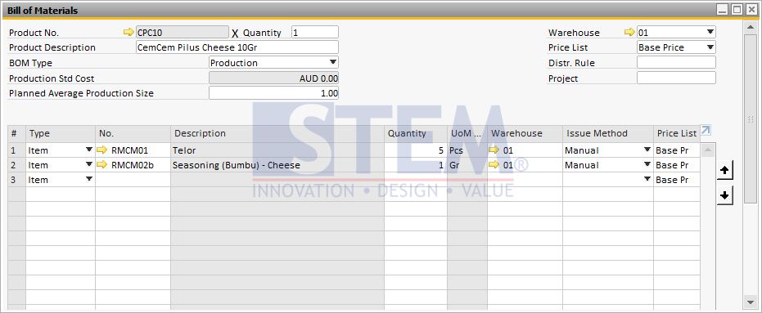The image size is (762, 313).
Task: Click the header Quantity field
Action: click(315, 33)
